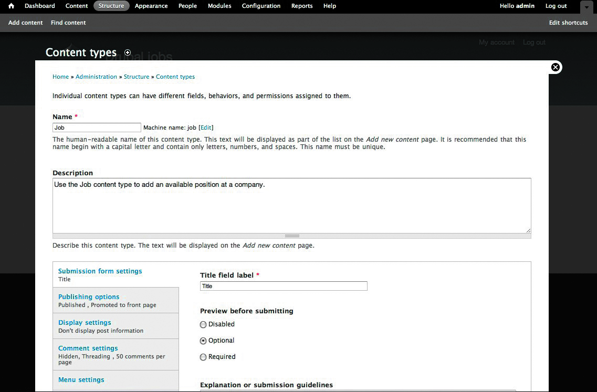Click the Add content shortcut
Viewport: 597px width, 392px height.
pos(26,23)
